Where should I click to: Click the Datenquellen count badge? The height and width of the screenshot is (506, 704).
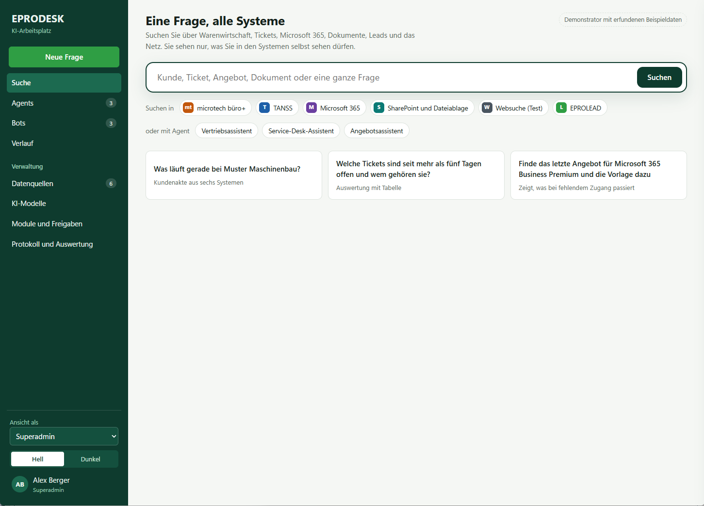[111, 184]
